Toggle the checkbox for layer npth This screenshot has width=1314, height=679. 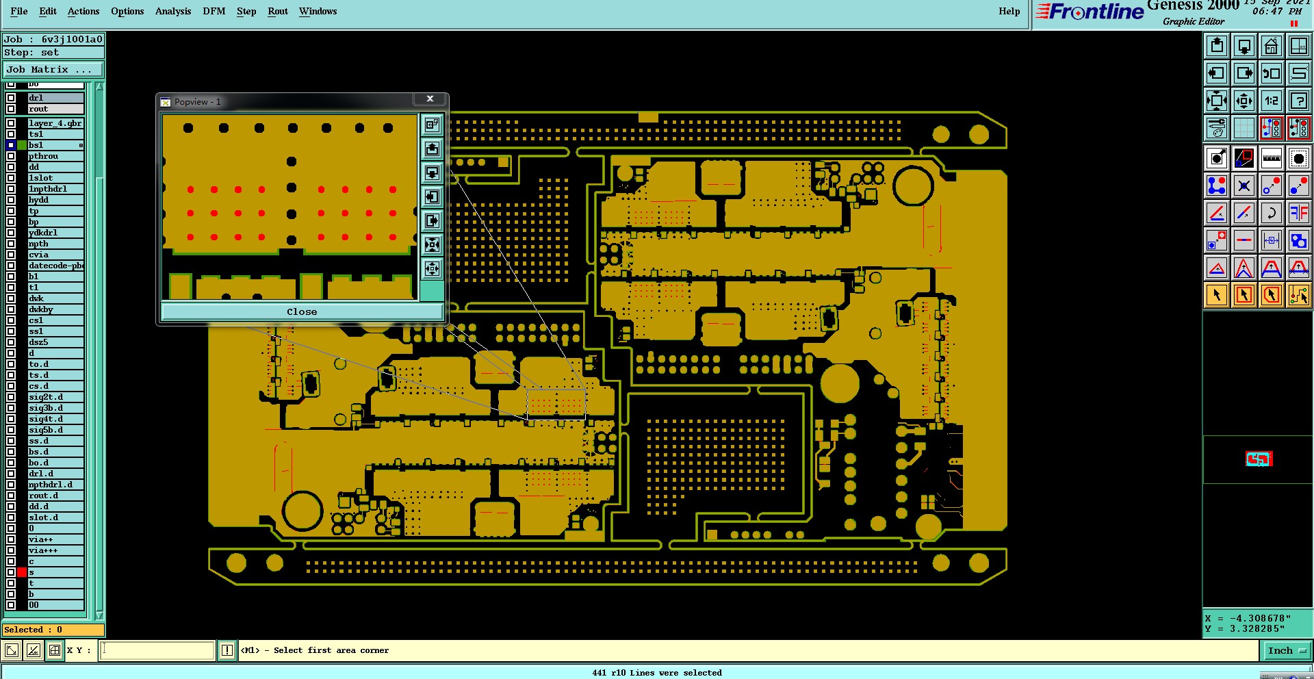(x=11, y=244)
